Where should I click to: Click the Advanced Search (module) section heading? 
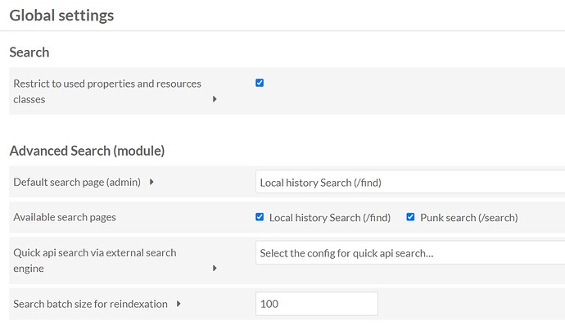coord(87,151)
